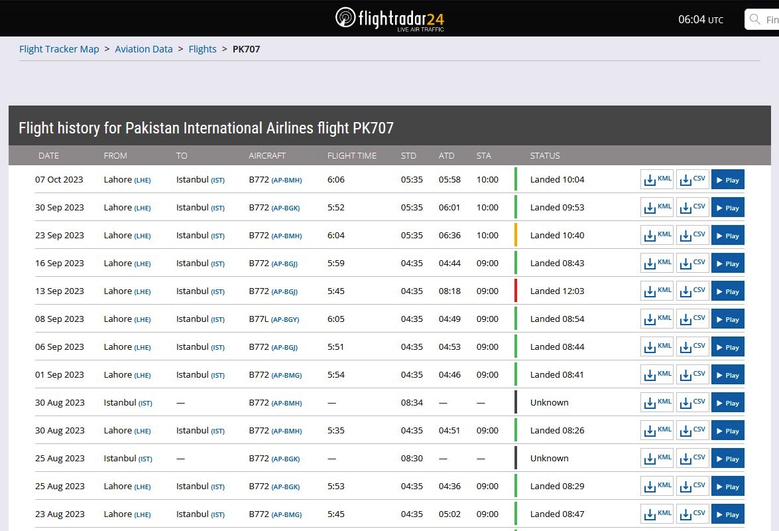
Task: Click the Flightradar24 logo
Action: click(x=389, y=19)
